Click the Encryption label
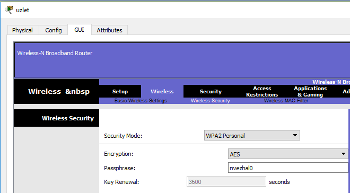Viewport: 350px width, 193px height. pos(119,154)
